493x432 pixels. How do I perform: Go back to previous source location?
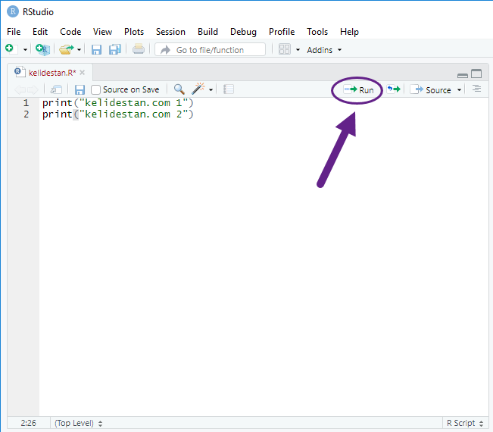coord(20,90)
